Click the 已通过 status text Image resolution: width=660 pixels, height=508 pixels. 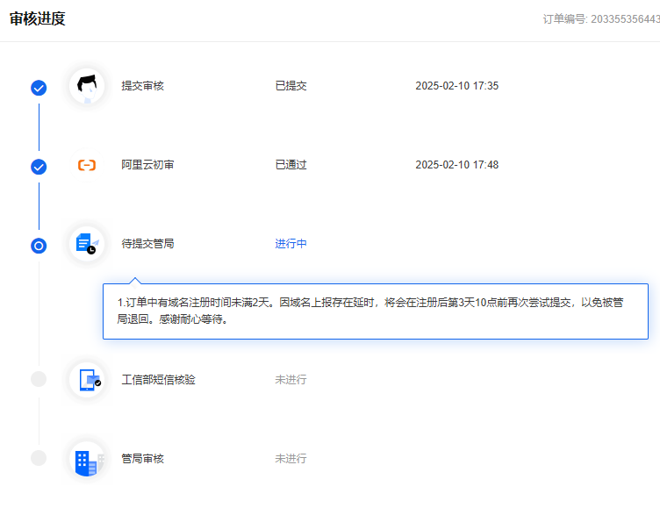pos(291,165)
